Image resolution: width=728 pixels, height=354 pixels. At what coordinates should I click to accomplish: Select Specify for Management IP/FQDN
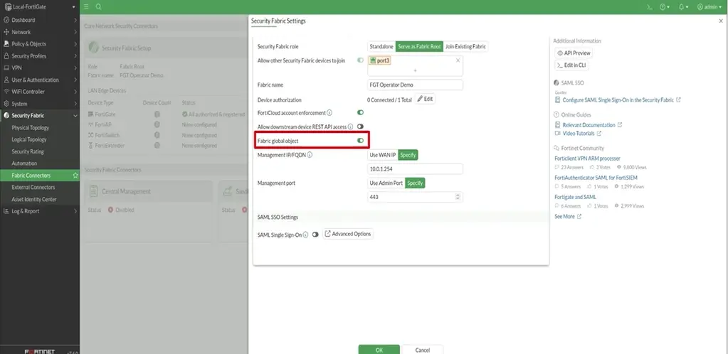(408, 155)
